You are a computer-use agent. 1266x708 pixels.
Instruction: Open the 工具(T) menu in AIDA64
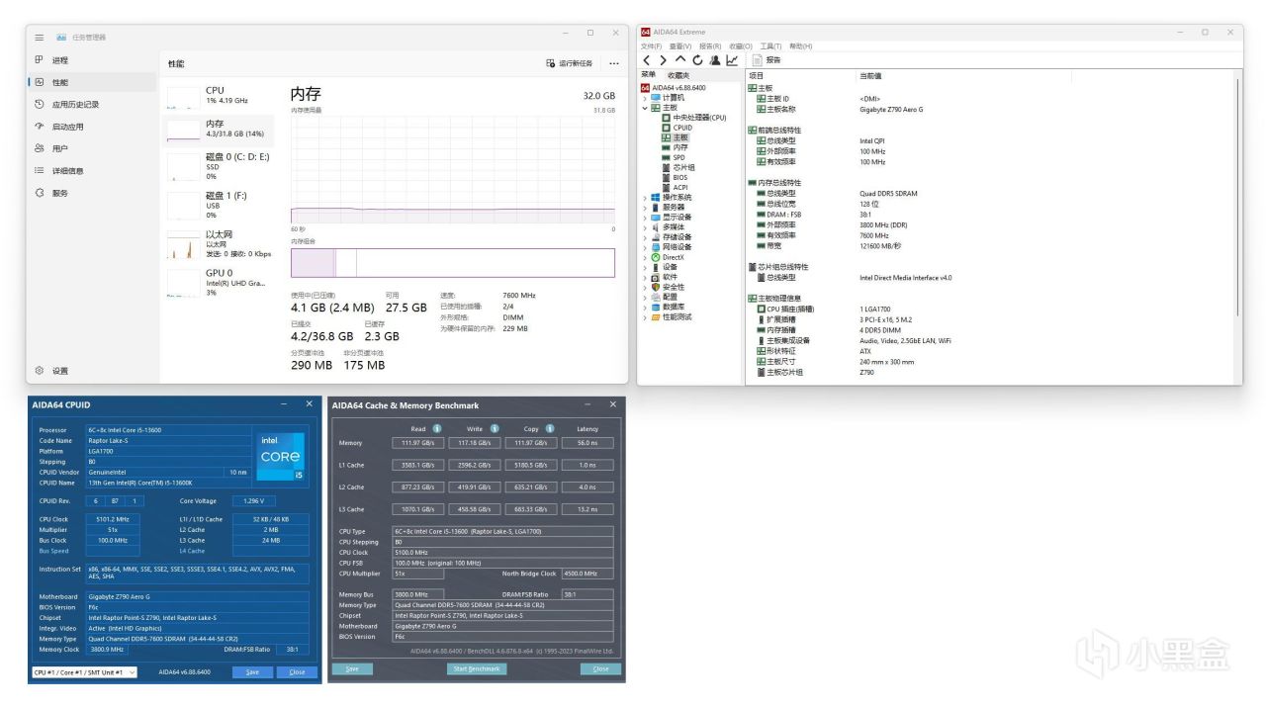(x=770, y=46)
